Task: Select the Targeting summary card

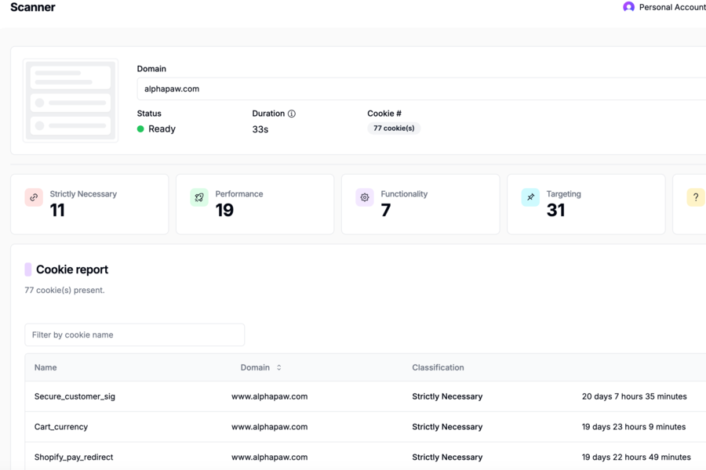Action: pos(586,204)
